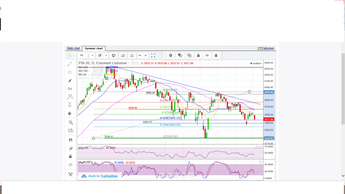
Task: Open the indicators menu
Action: pos(123,55)
